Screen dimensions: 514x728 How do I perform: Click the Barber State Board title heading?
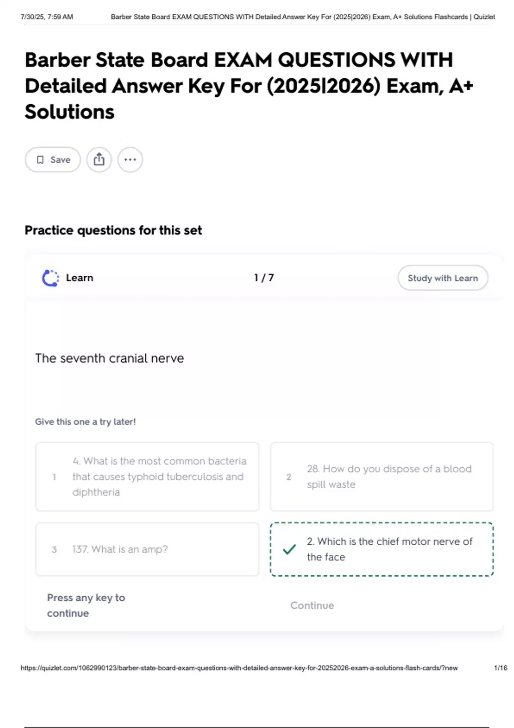click(x=249, y=86)
